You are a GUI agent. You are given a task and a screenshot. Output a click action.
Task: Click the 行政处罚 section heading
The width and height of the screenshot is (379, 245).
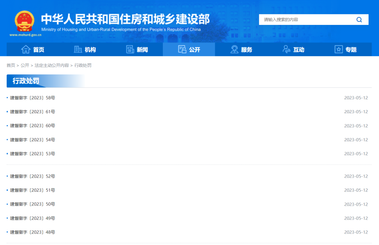pyautogui.click(x=26, y=81)
